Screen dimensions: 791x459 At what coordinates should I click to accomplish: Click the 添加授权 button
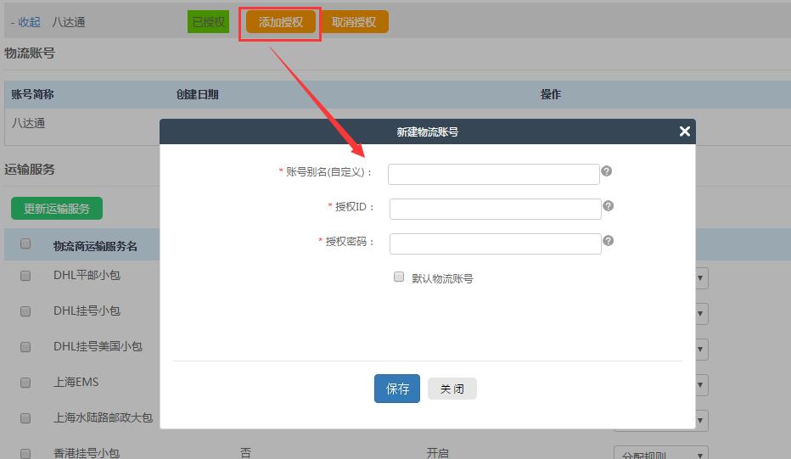pos(281,22)
